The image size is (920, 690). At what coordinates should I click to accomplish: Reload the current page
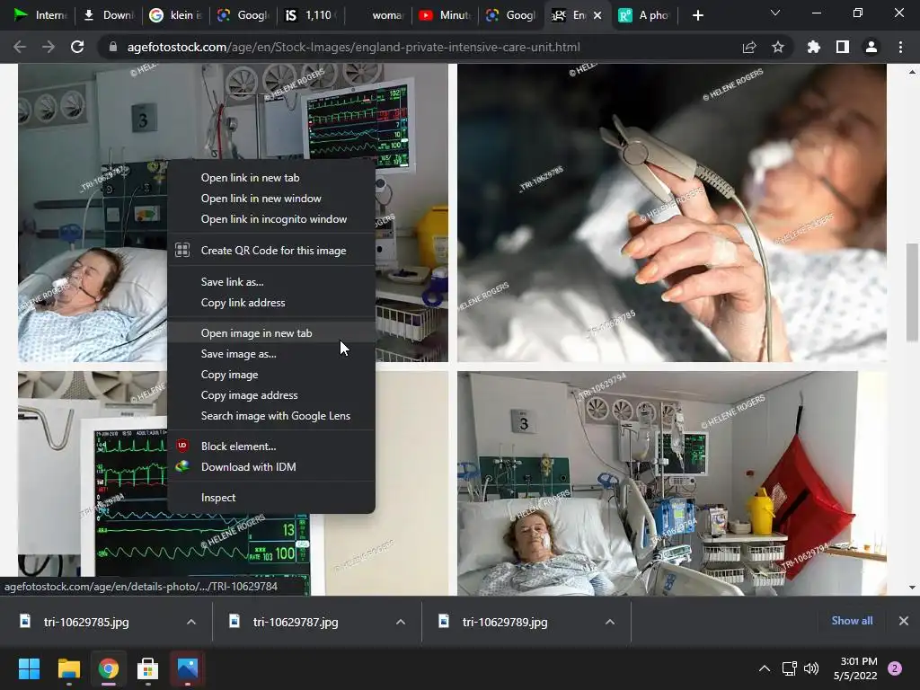77,47
